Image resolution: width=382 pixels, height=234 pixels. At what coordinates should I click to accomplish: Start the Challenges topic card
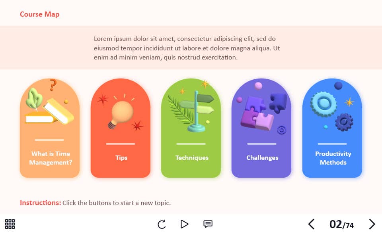pyautogui.click(x=261, y=128)
